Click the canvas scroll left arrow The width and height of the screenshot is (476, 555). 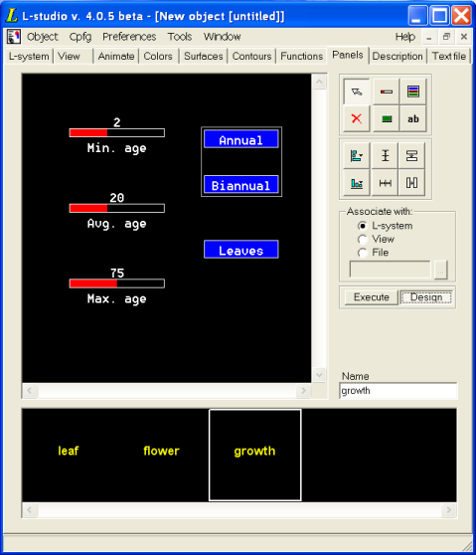click(x=30, y=391)
